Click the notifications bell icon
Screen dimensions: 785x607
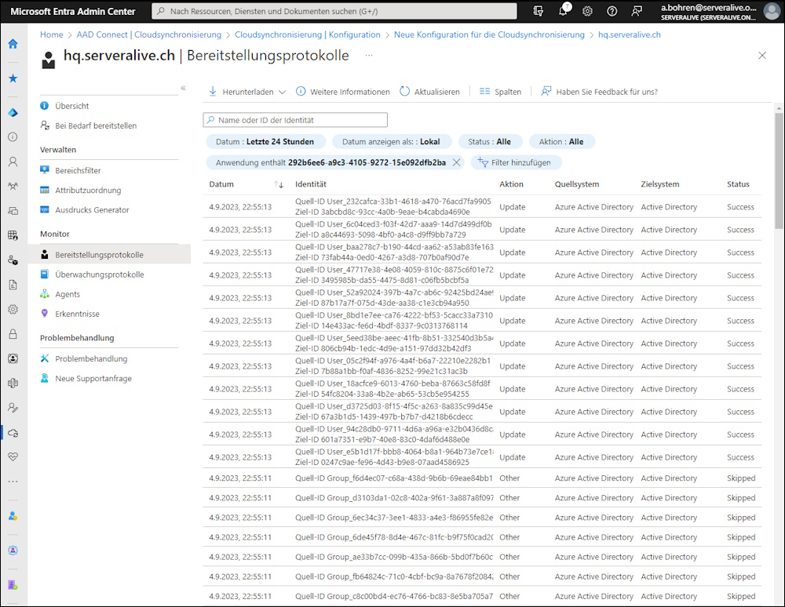(564, 10)
